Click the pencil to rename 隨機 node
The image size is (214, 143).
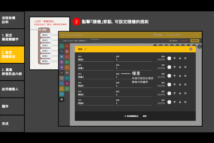pyautogui.click(x=86, y=49)
